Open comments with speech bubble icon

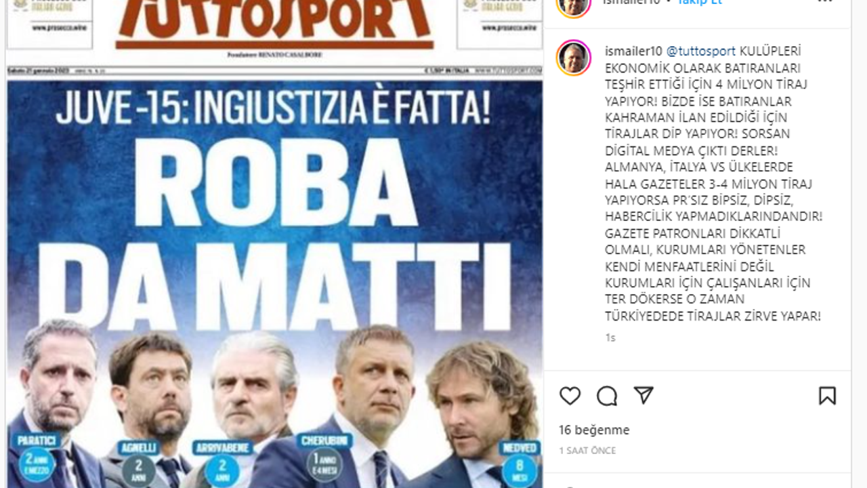607,396
